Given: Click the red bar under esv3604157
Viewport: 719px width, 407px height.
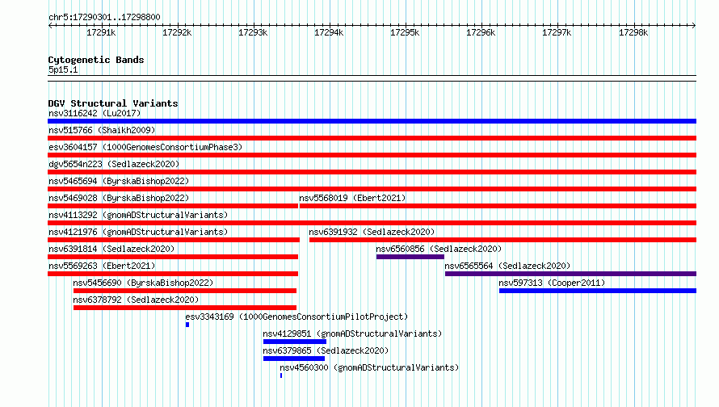Looking at the screenshot, I should (372, 155).
